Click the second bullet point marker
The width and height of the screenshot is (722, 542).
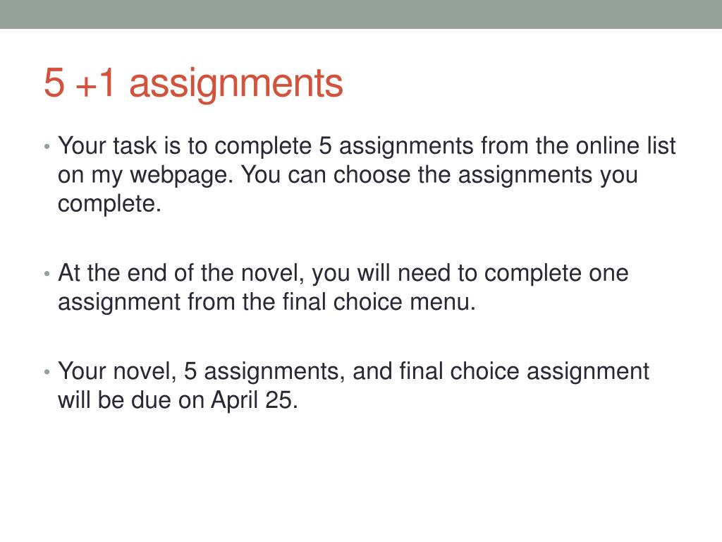point(47,274)
